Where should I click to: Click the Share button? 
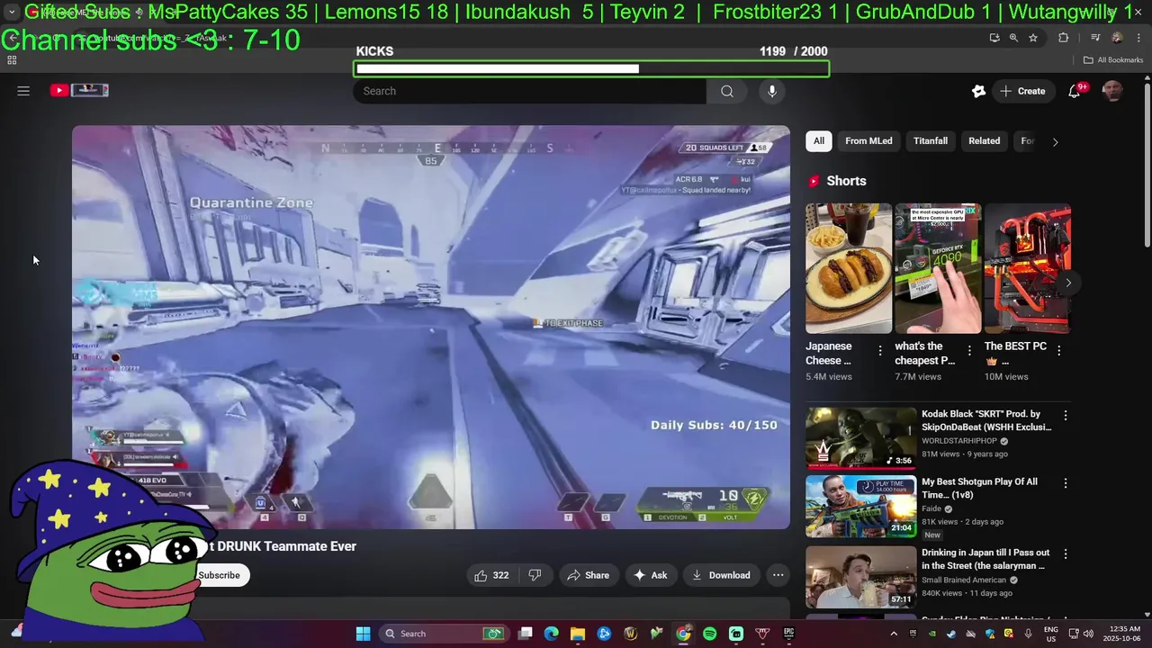coord(589,575)
